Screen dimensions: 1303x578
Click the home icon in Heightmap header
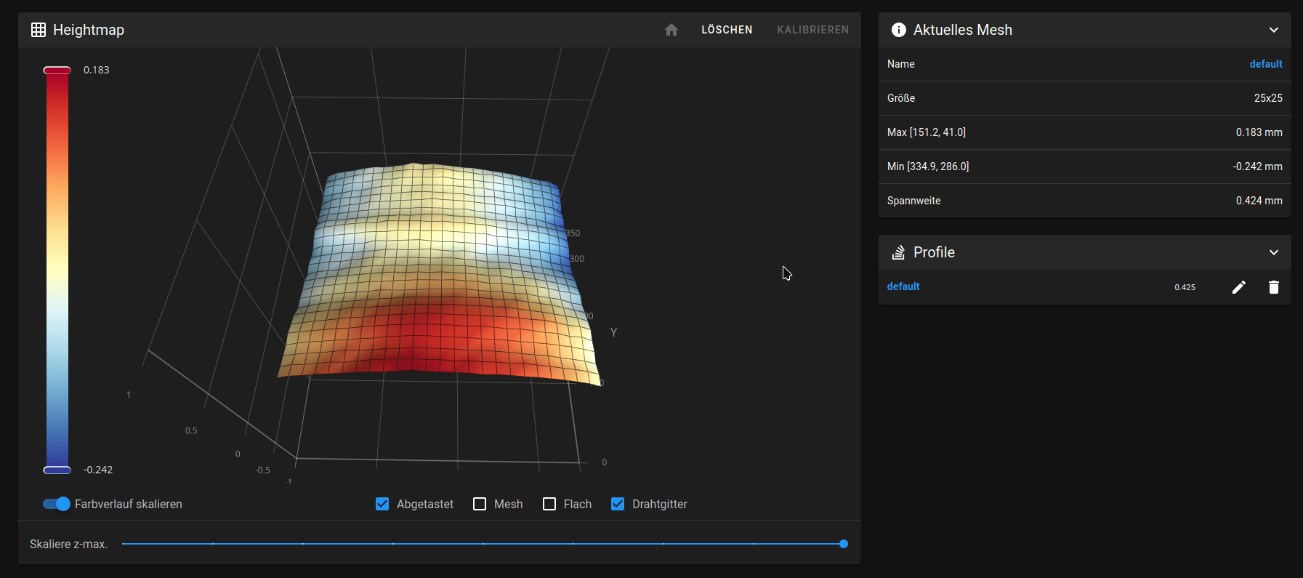(x=671, y=30)
